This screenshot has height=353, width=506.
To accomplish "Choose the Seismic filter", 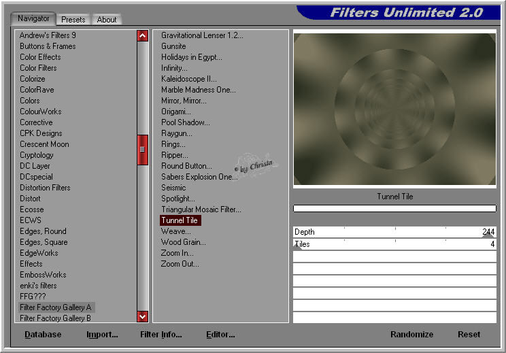I will pyautogui.click(x=173, y=188).
